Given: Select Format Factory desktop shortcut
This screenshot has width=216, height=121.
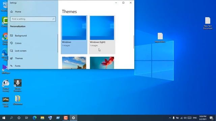Looking at the screenshot, I should pos(6,86).
